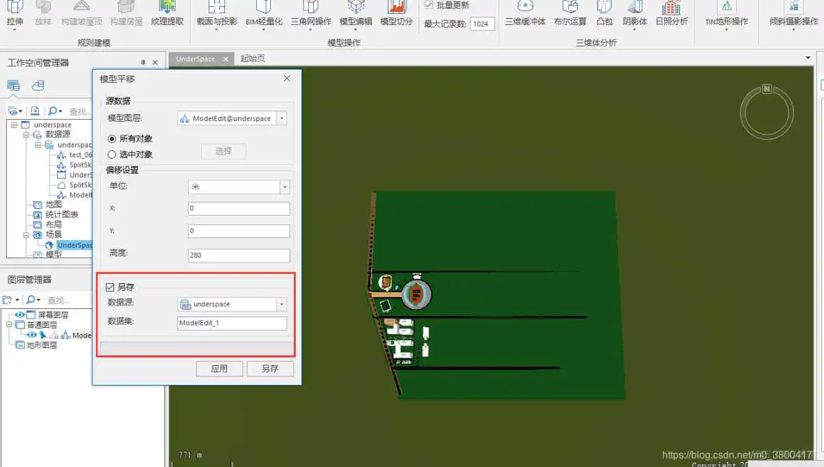Open the 单位 unit dropdown showing 米
The width and height of the screenshot is (824, 467).
point(284,187)
